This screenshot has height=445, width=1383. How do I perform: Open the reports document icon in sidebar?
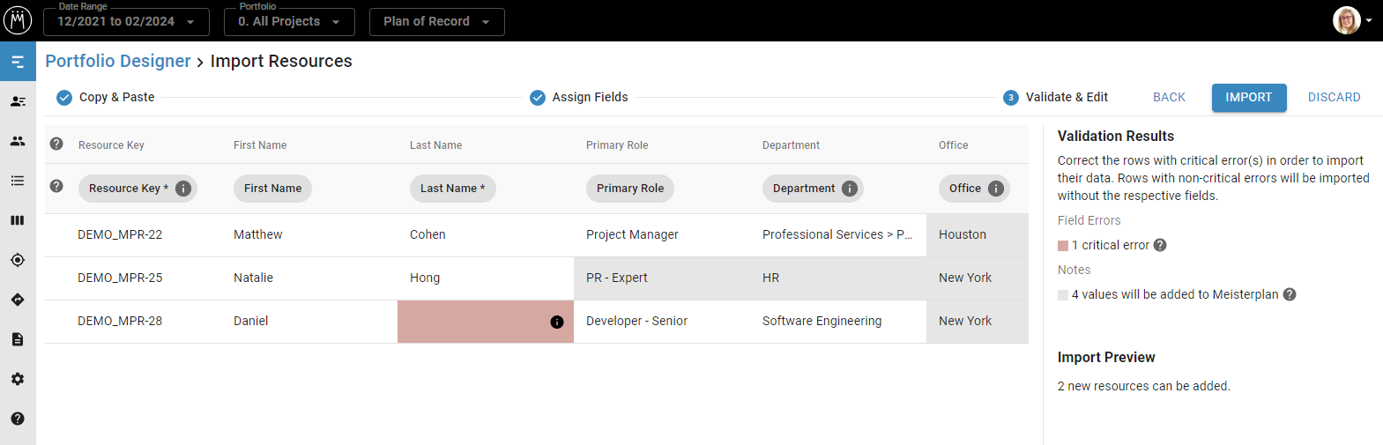18,339
